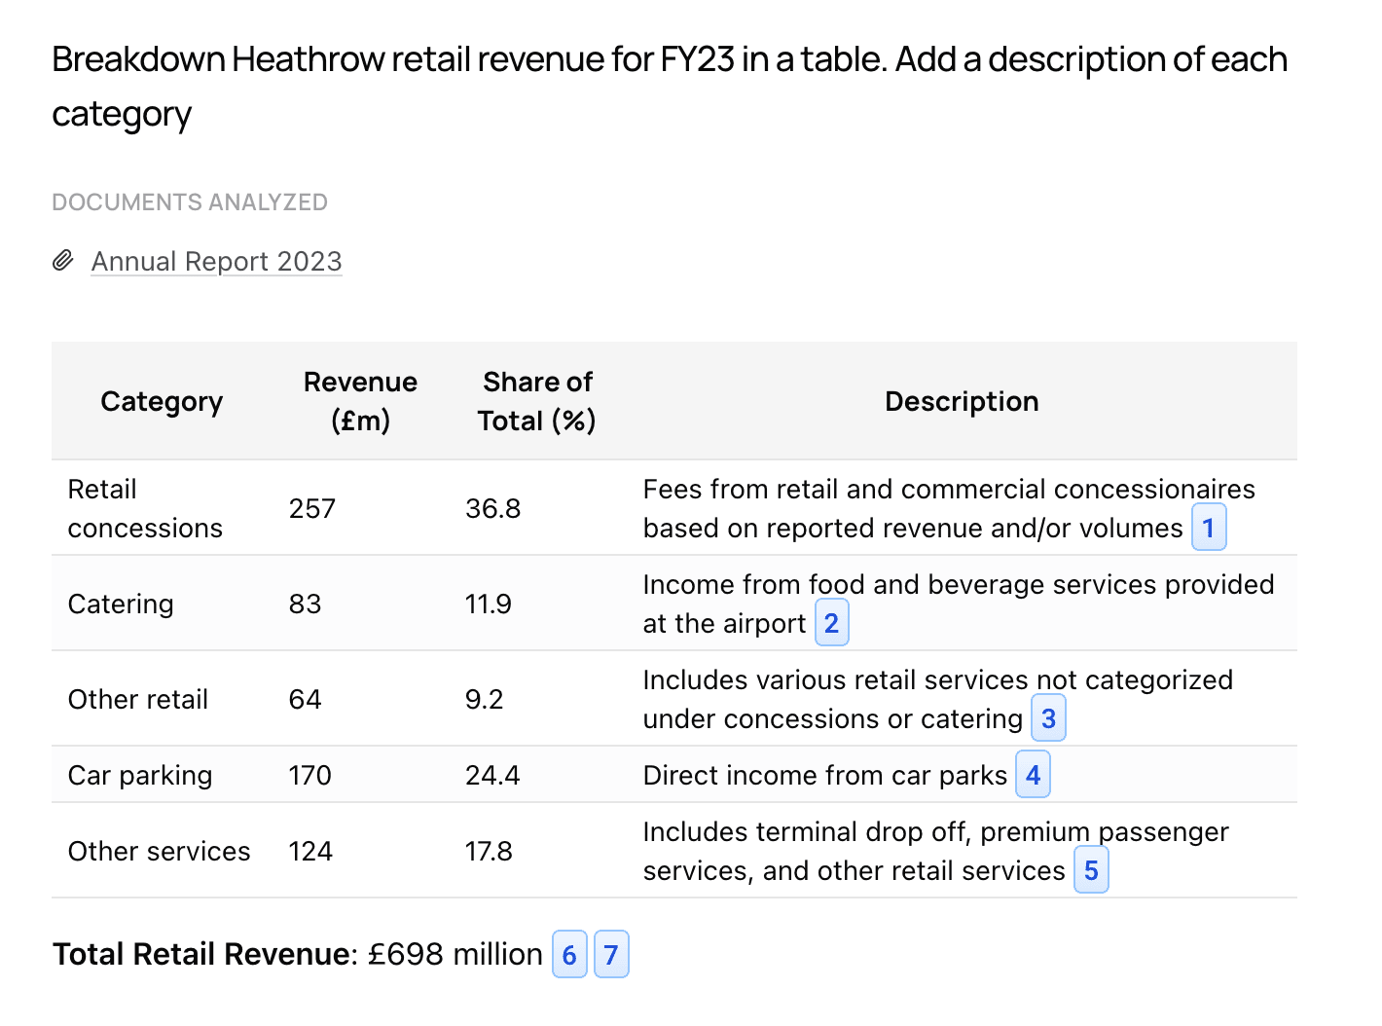Click the Revenue (£m) column header

(360, 401)
